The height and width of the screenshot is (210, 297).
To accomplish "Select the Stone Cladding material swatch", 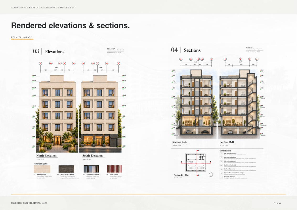I will click(x=42, y=169).
